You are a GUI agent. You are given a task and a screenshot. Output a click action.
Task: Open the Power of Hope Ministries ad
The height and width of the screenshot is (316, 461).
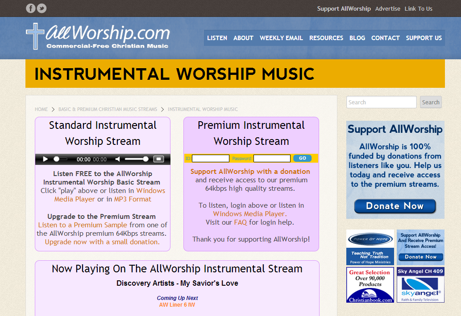click(370, 247)
